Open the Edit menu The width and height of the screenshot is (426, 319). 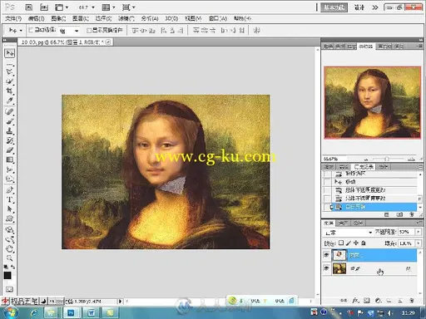click(x=36, y=19)
